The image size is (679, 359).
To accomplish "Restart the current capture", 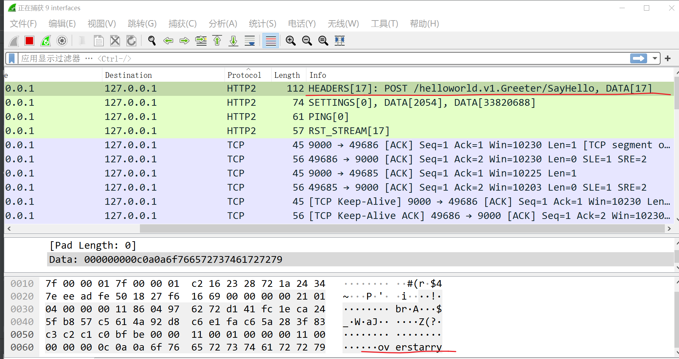I will (x=46, y=41).
